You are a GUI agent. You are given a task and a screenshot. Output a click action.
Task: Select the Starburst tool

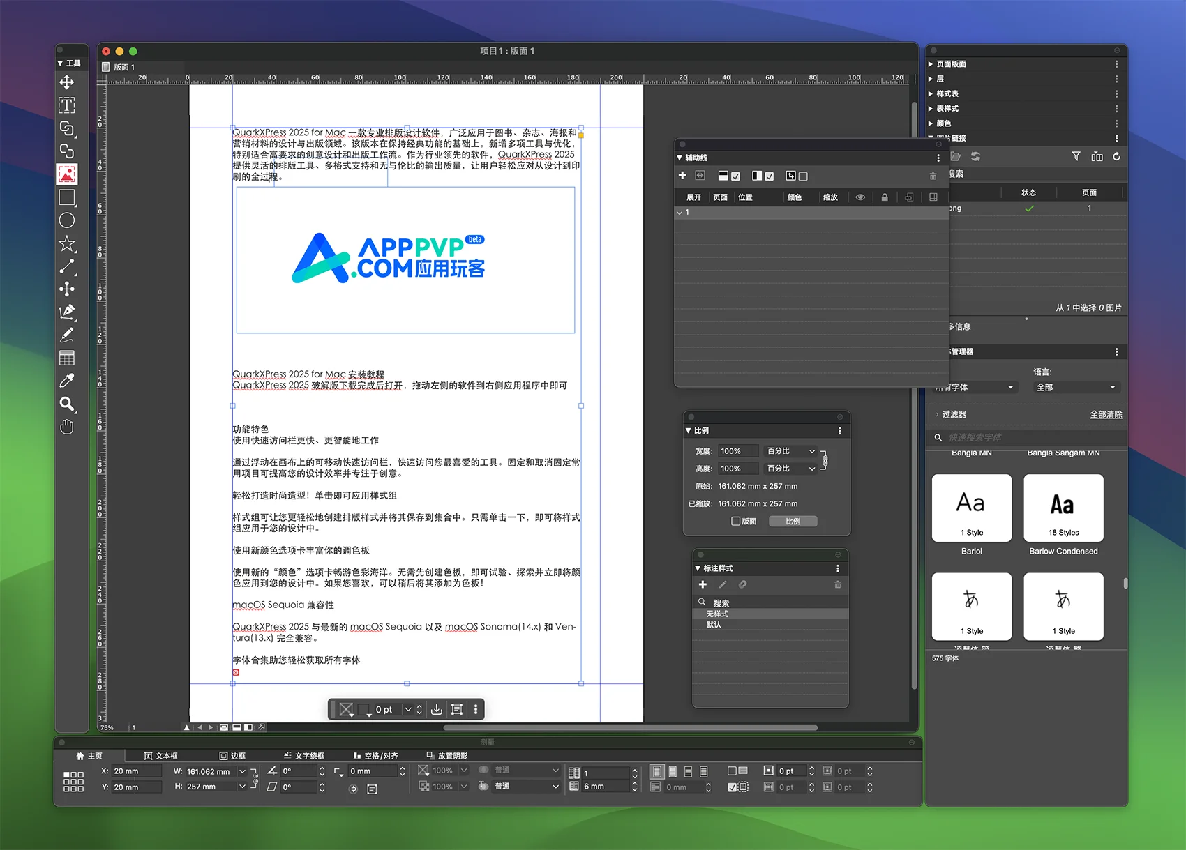(x=67, y=243)
